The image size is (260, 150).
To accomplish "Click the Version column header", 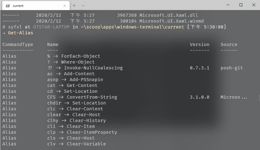I will pos(199,45).
